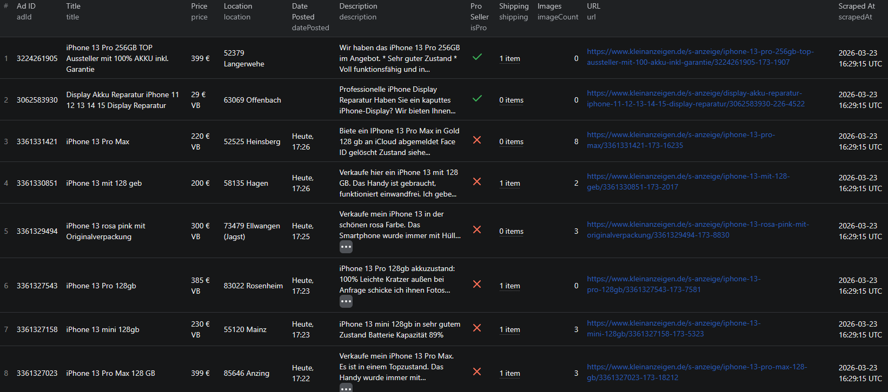Click red X for iPhone 13 Pro Max Heinsberg

coord(477,140)
